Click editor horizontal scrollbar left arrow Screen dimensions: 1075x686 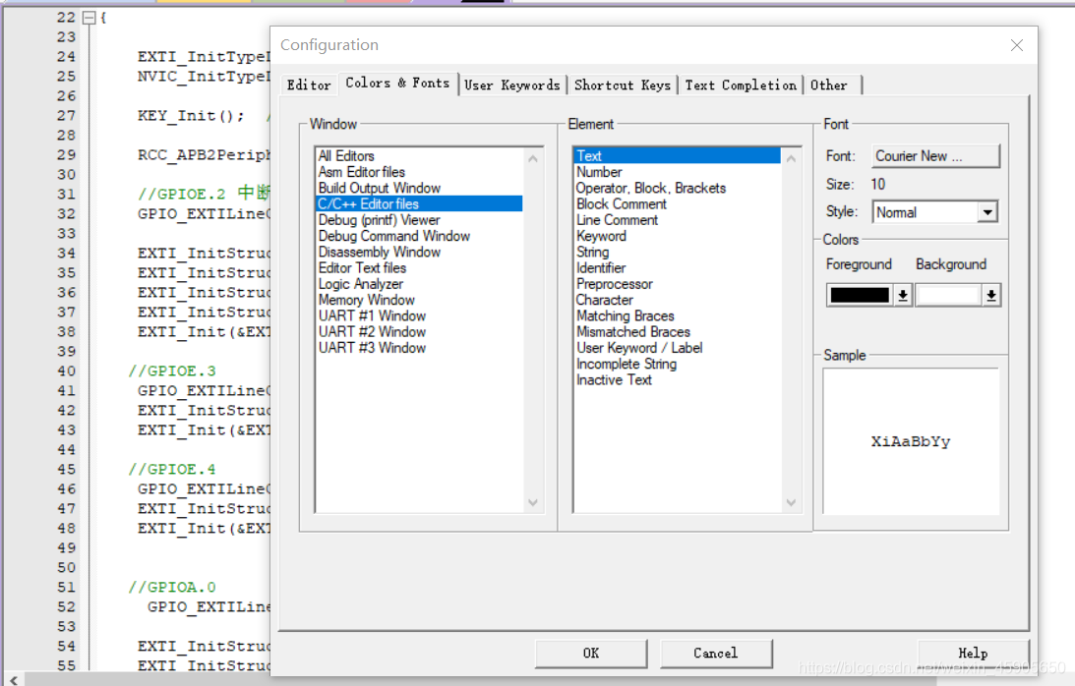point(14,680)
